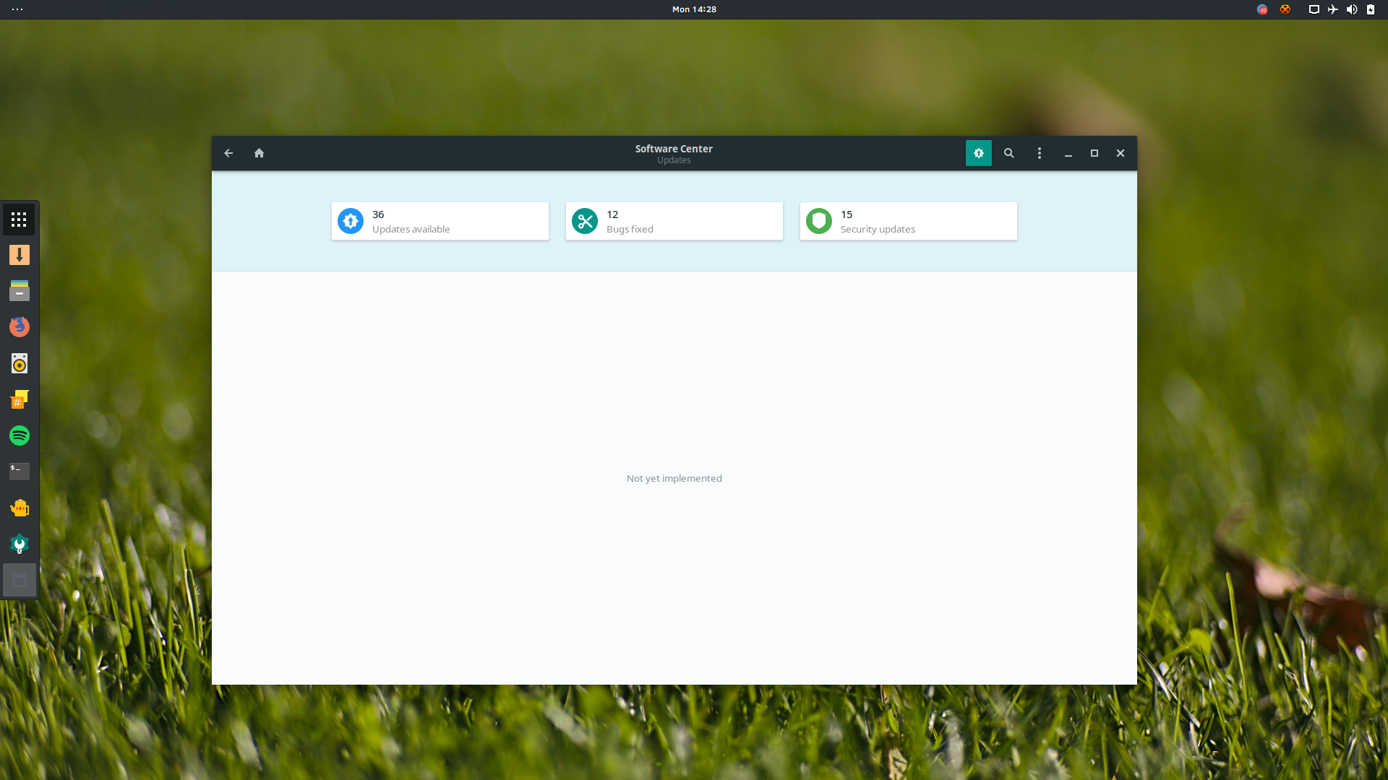Select the 12 Bugs fixed card
Image resolution: width=1388 pixels, height=780 pixels.
674,221
